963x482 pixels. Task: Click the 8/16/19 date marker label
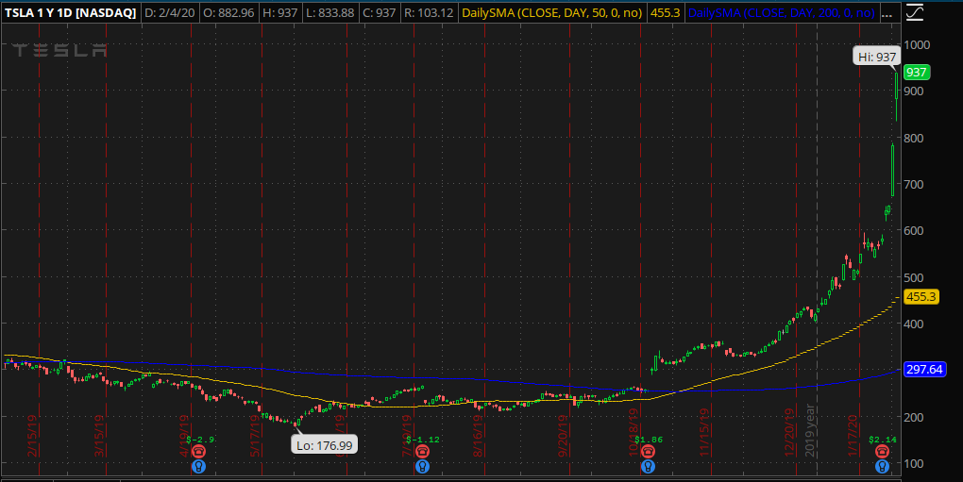(477, 436)
